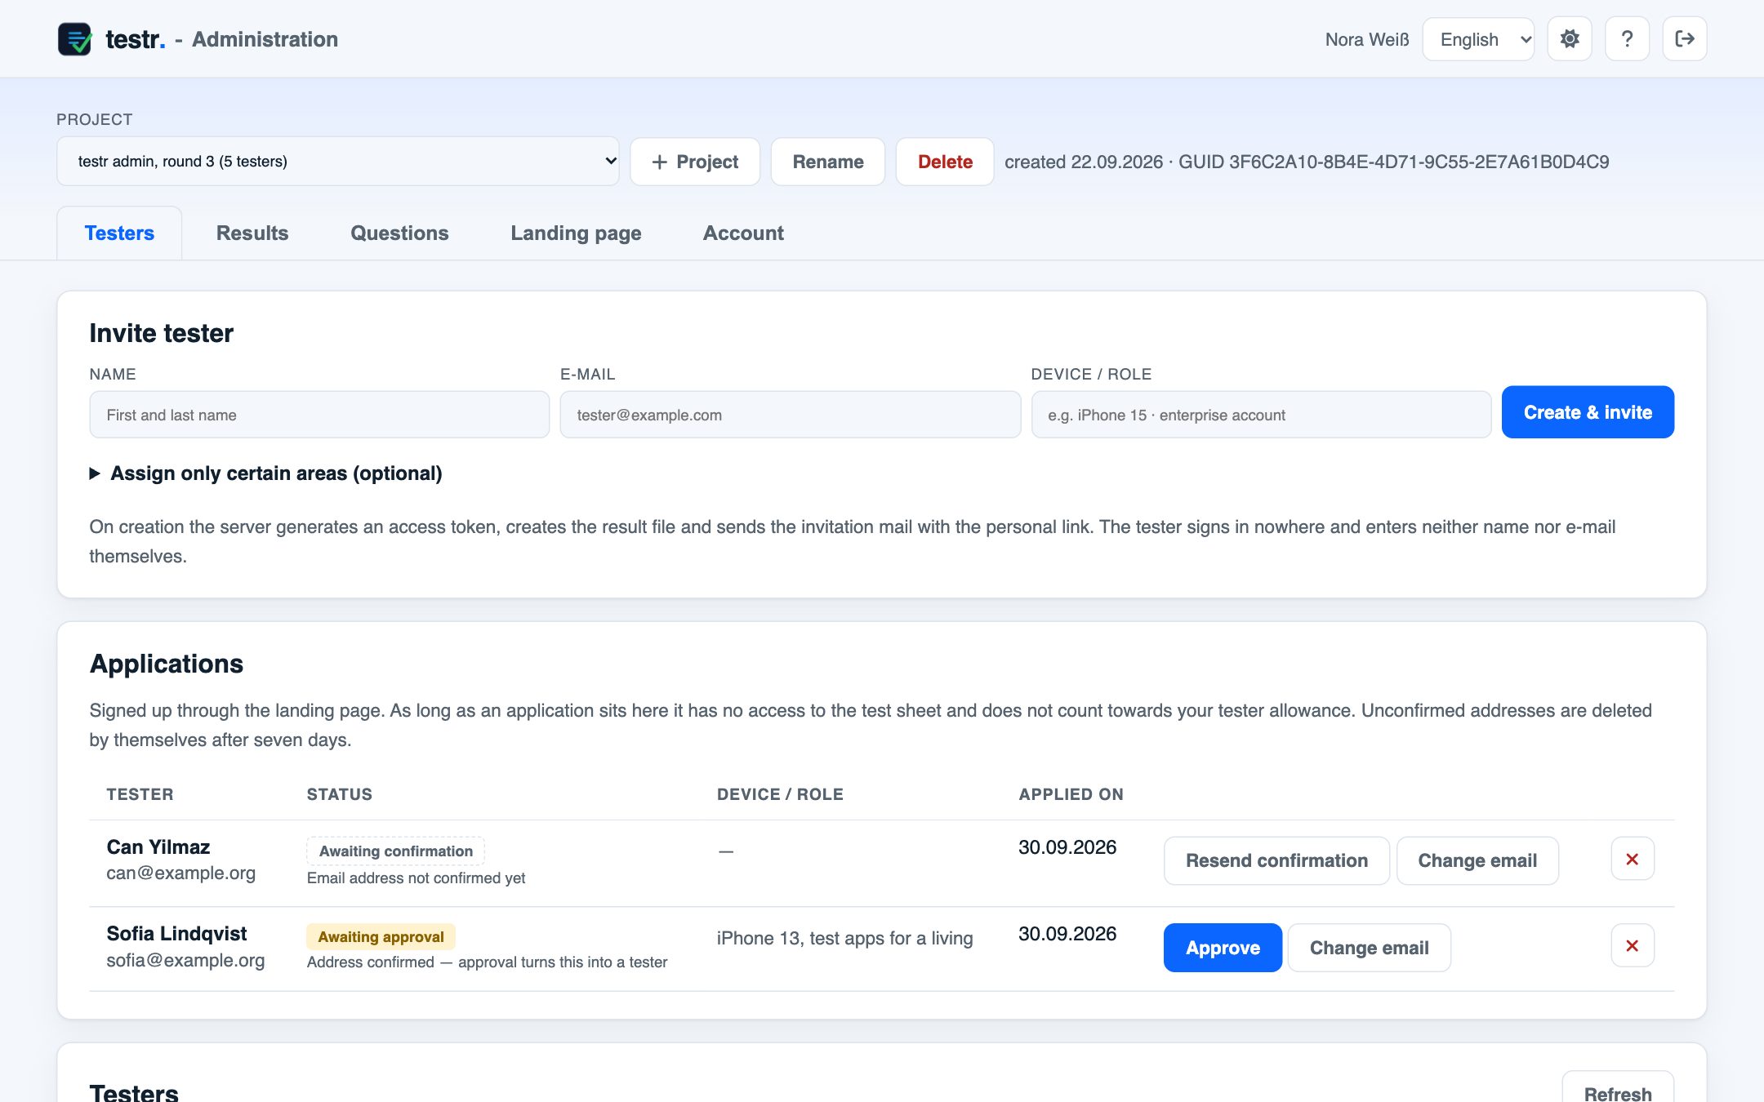The width and height of the screenshot is (1764, 1102).
Task: Switch to the Testers tab
Action: click(x=119, y=233)
